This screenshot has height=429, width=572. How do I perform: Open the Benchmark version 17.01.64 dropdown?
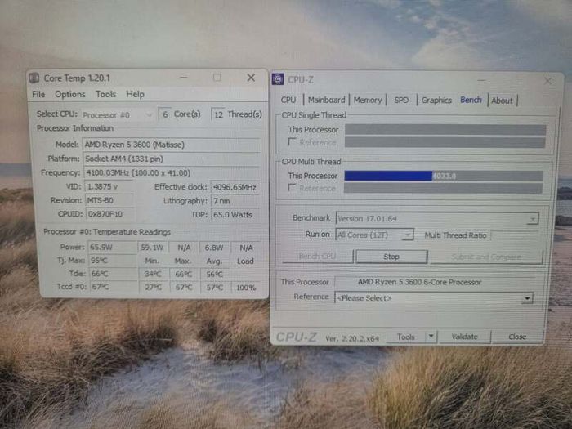pyautogui.click(x=437, y=218)
